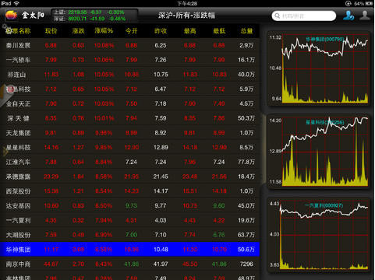
Task: Sort by the 现价 column header
Action: pyautogui.click(x=51, y=31)
